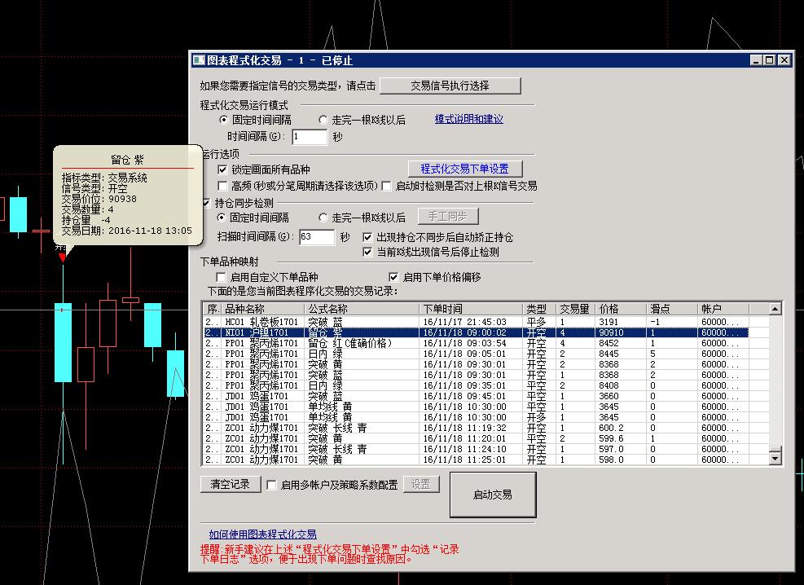Click the tooltip's 交易日期 2016-11-18 13:05 line

coord(126,231)
